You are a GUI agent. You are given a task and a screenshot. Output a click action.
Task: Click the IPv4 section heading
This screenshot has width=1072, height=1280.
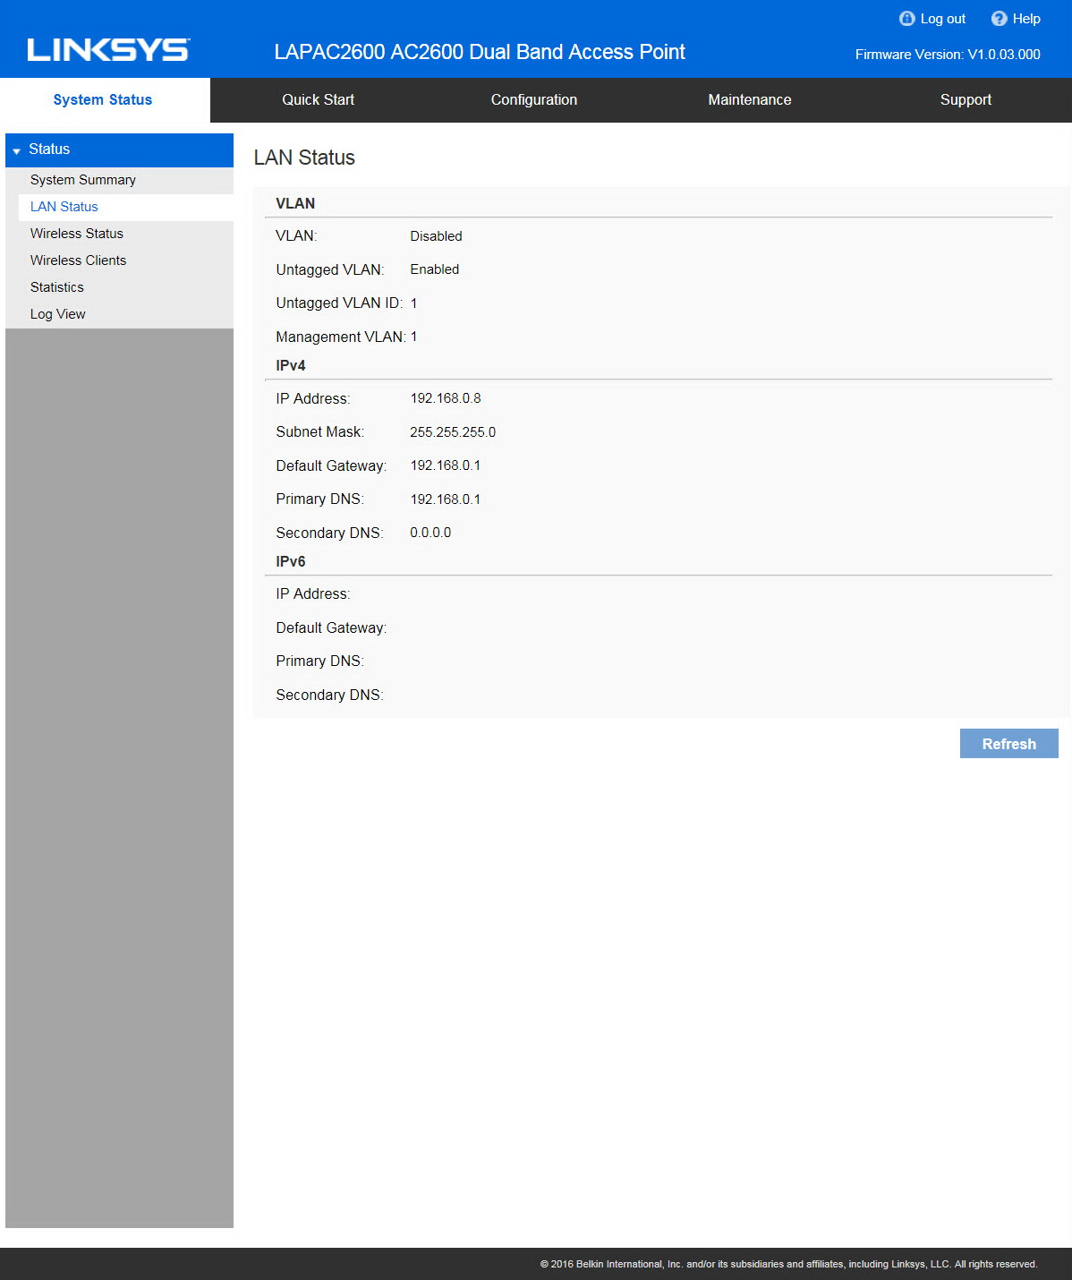[291, 365]
